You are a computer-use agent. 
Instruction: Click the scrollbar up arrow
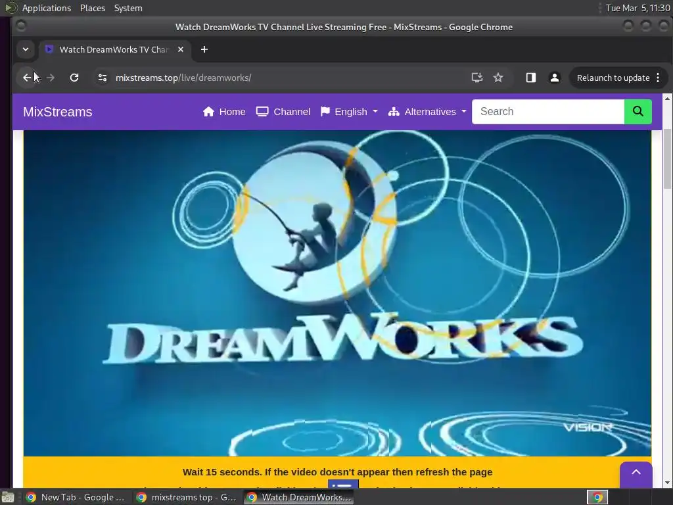668,99
